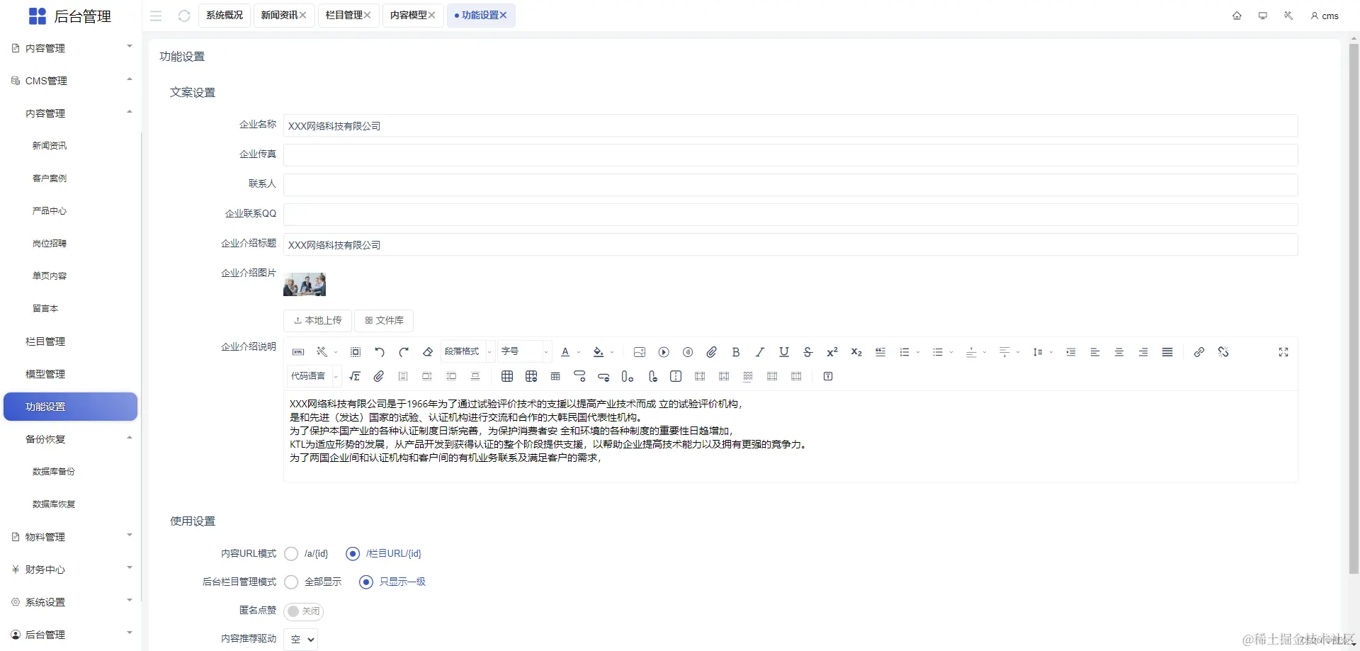Open the 段落格式 paragraph format dropdown
This screenshot has width=1360, height=651.
[467, 352]
